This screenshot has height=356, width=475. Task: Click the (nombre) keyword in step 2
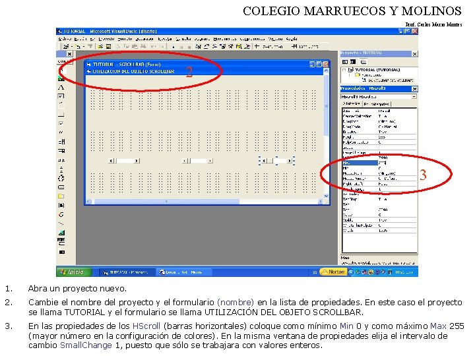coord(236,302)
